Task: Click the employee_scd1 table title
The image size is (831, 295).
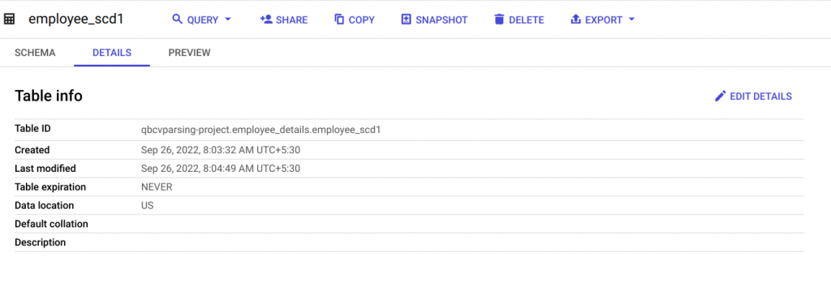Action: pos(76,19)
